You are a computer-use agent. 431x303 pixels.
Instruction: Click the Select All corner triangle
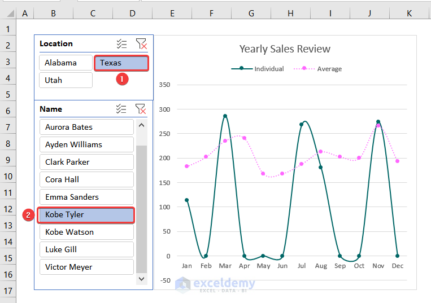(x=10, y=13)
